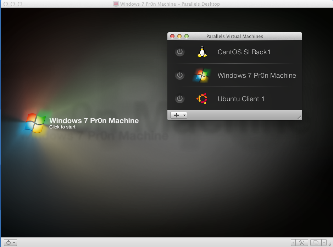Zoom the Parallels Virtual Machines window
333x247 pixels.
coord(187,36)
